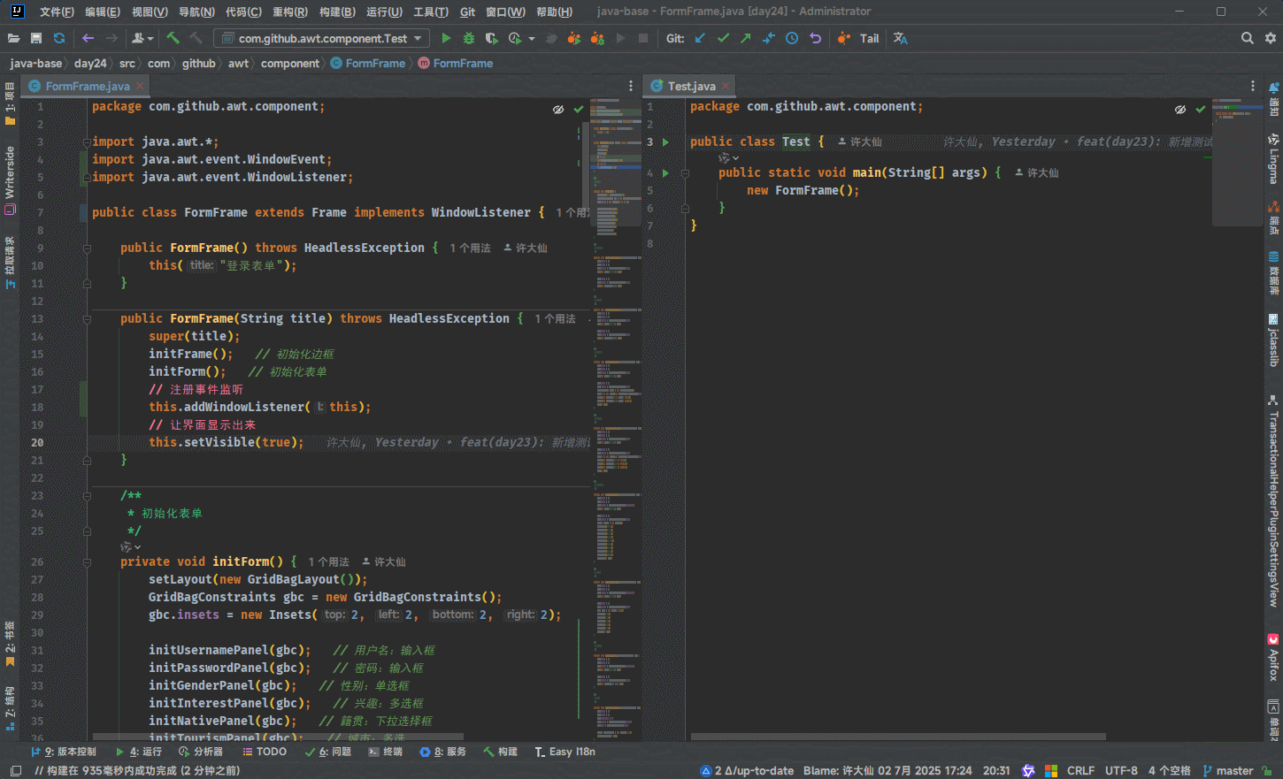1283x779 pixels.
Task: Toggle reader mode eye icon in FormFrame editor
Action: 558,110
